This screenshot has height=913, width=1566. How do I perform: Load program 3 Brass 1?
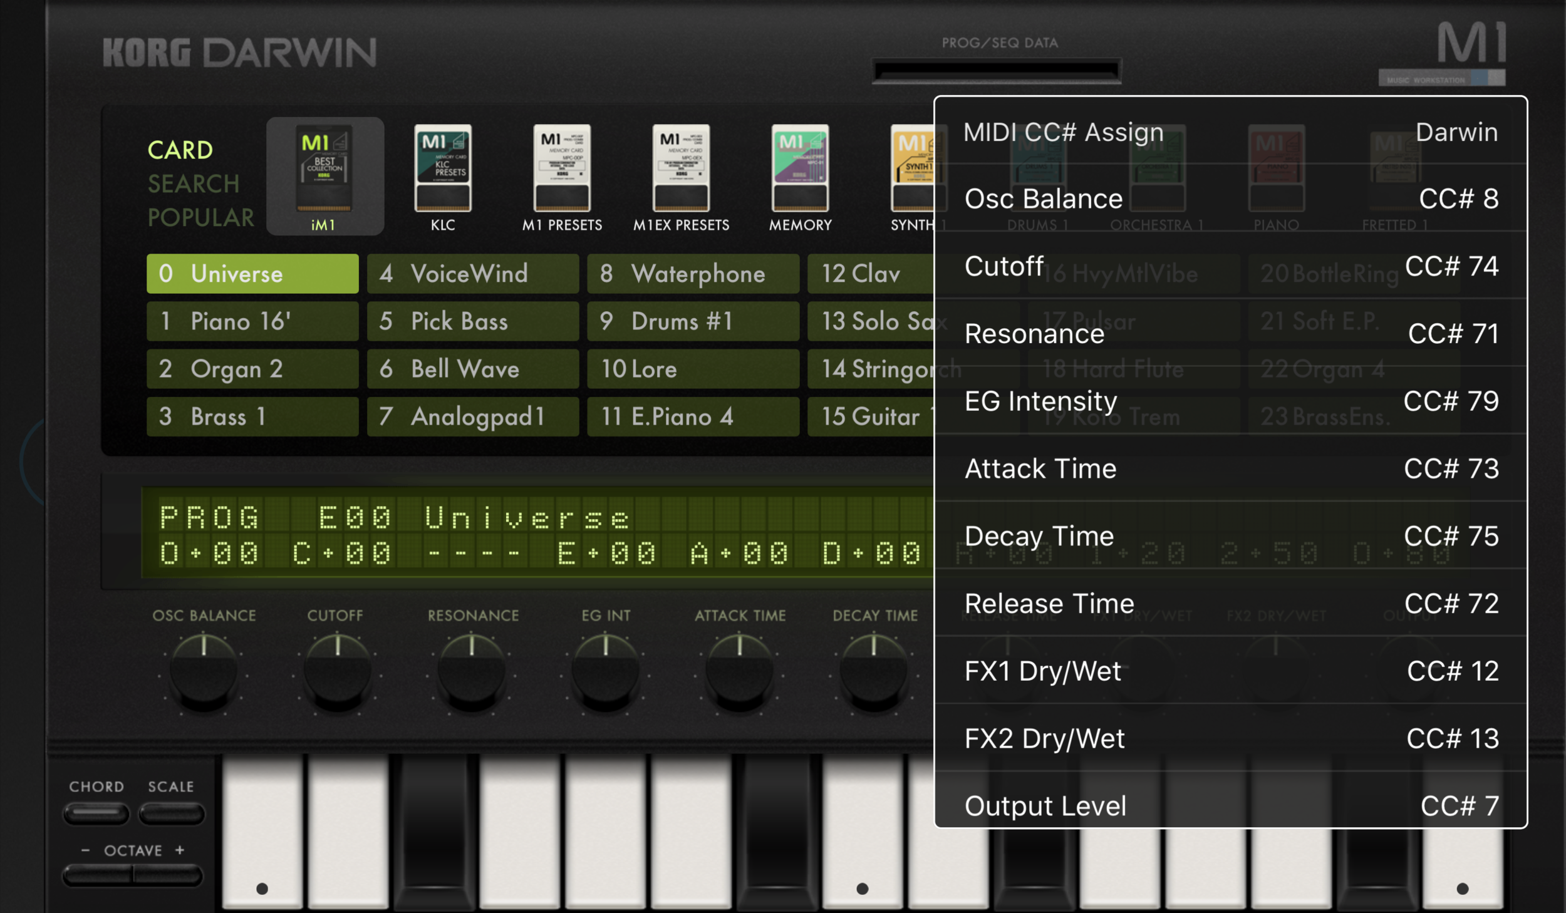[x=252, y=416]
